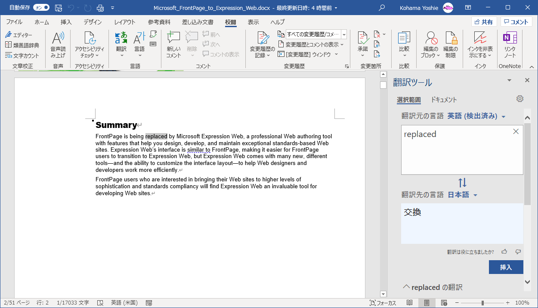Click the zoom in plus button

point(508,303)
